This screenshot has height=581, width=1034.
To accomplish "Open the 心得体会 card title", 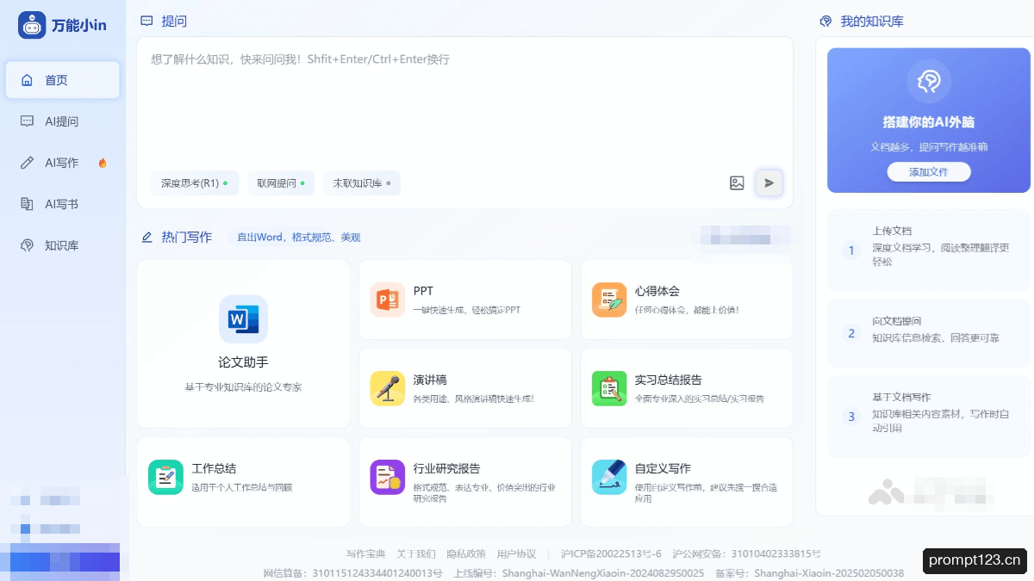I will [657, 291].
